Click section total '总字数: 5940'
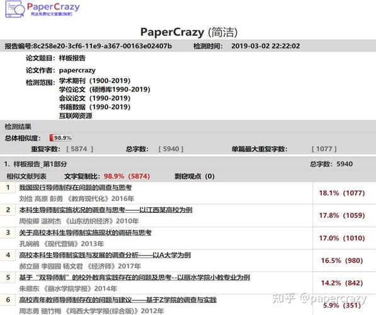 pyautogui.click(x=331, y=164)
